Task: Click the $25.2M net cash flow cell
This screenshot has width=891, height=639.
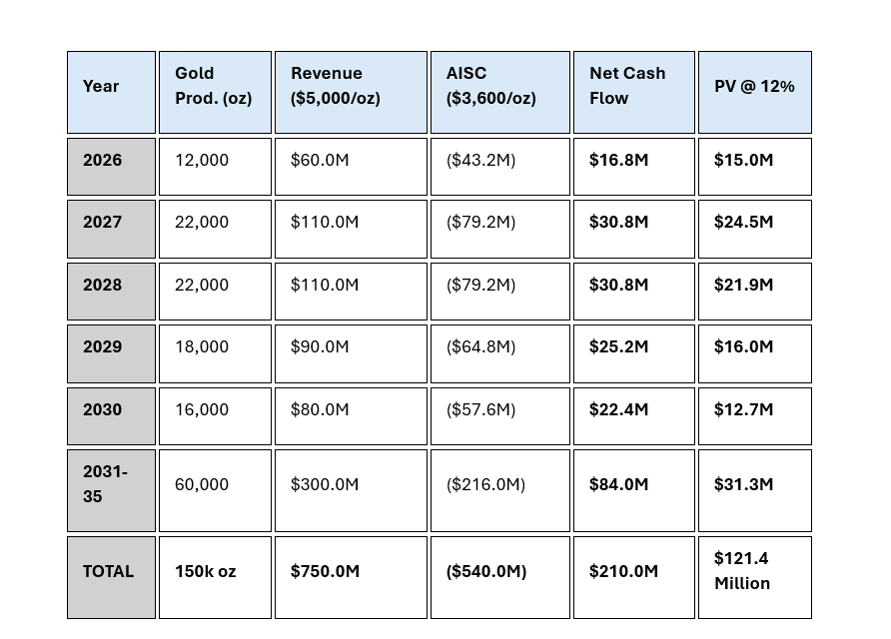Action: (x=633, y=352)
